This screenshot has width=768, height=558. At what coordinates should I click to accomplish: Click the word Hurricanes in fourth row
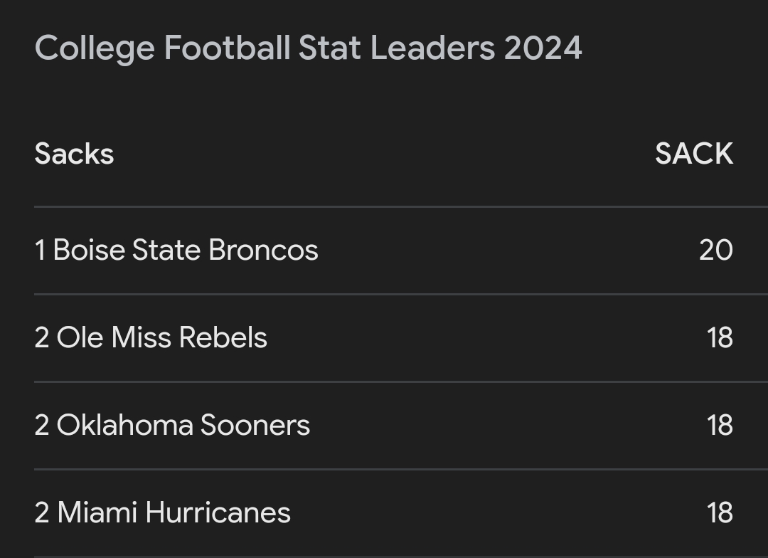[x=218, y=513]
